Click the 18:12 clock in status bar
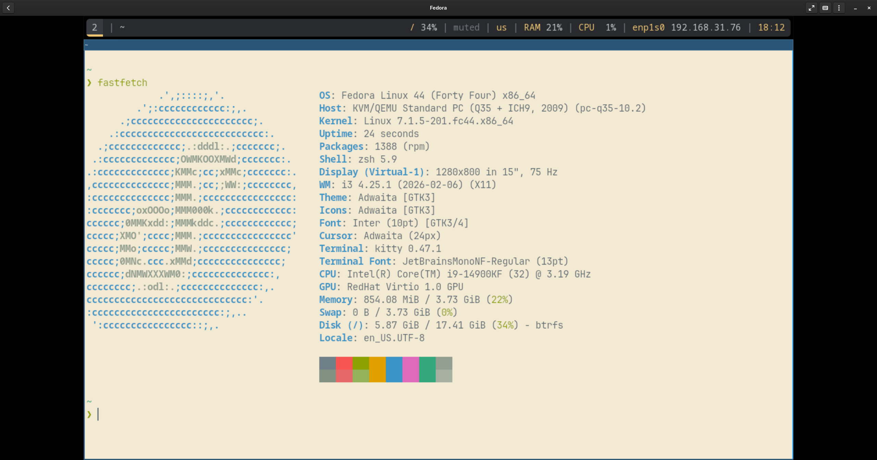The width and height of the screenshot is (877, 460). coord(771,27)
